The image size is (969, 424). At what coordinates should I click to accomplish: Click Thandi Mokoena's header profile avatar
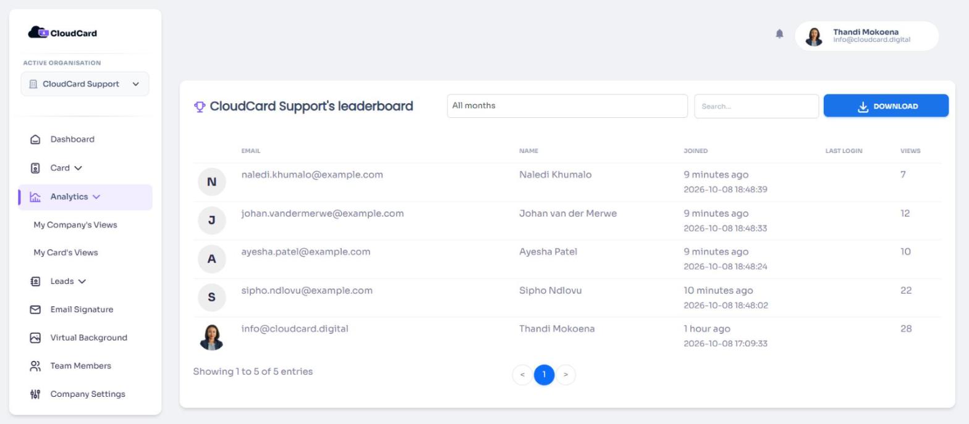pyautogui.click(x=814, y=36)
